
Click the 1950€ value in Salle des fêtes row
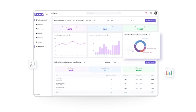click(x=152, y=79)
